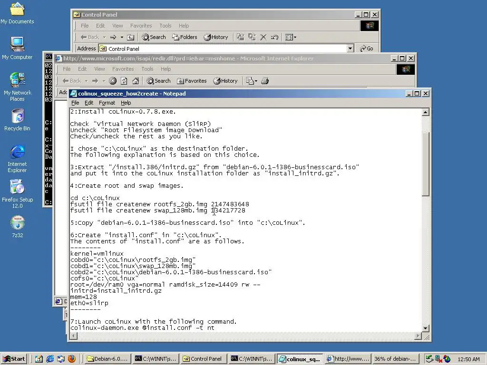This screenshot has width=487, height=365.
Task: Click Firefox icon in Quick Launch
Action: click(x=72, y=359)
